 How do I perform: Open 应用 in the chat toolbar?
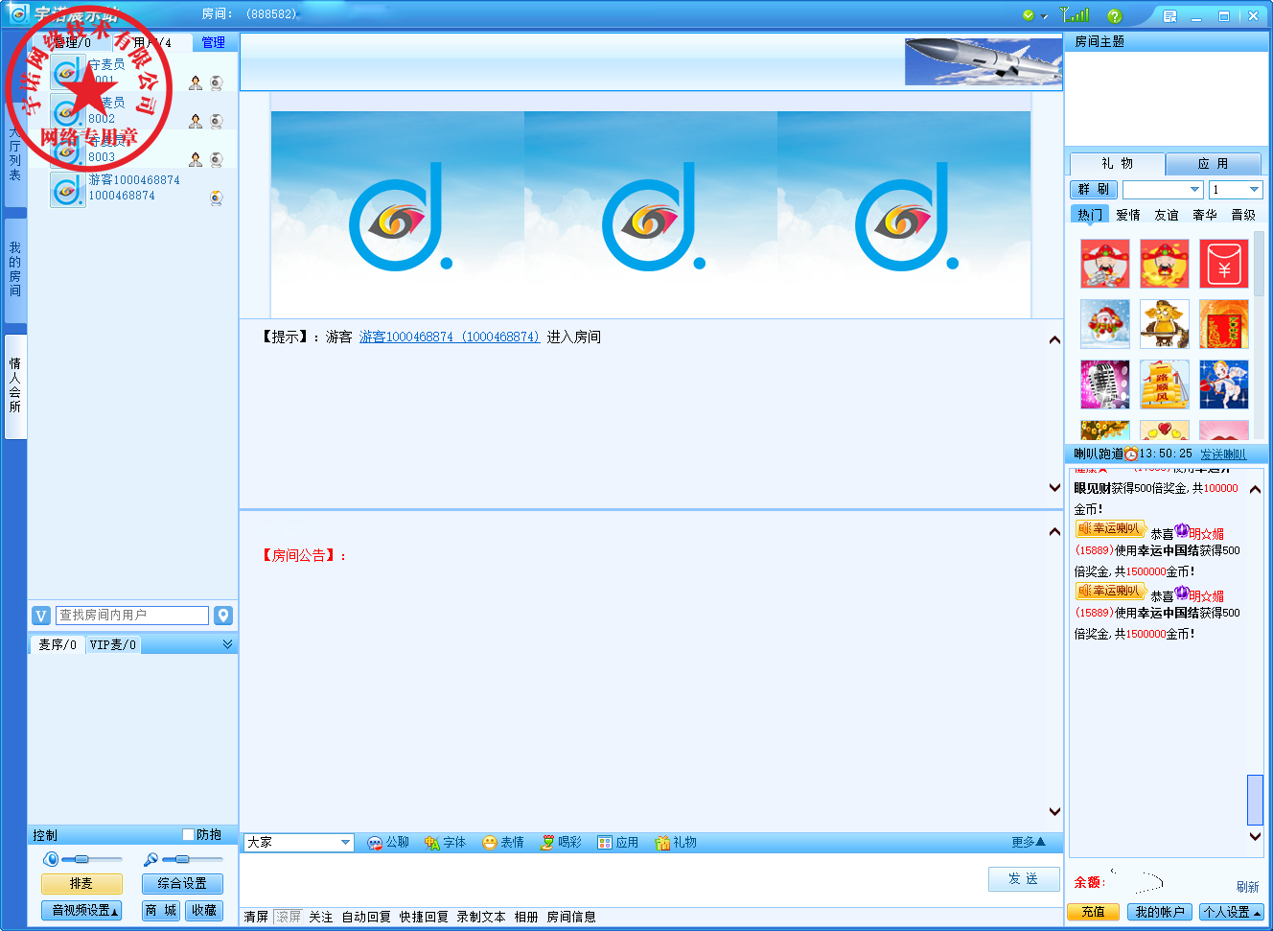click(618, 843)
